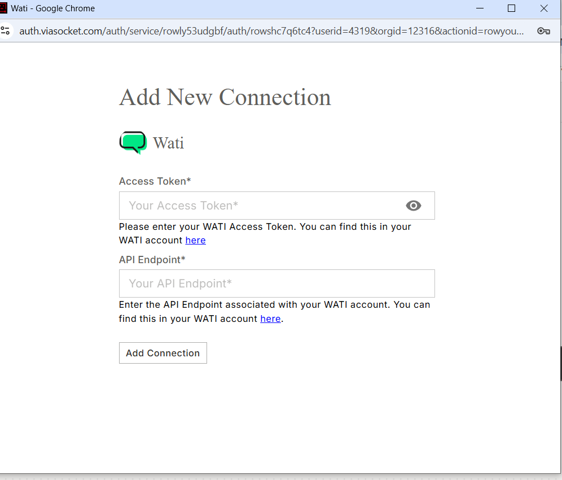
Task: Open site information icon in address bar
Action: [5, 31]
